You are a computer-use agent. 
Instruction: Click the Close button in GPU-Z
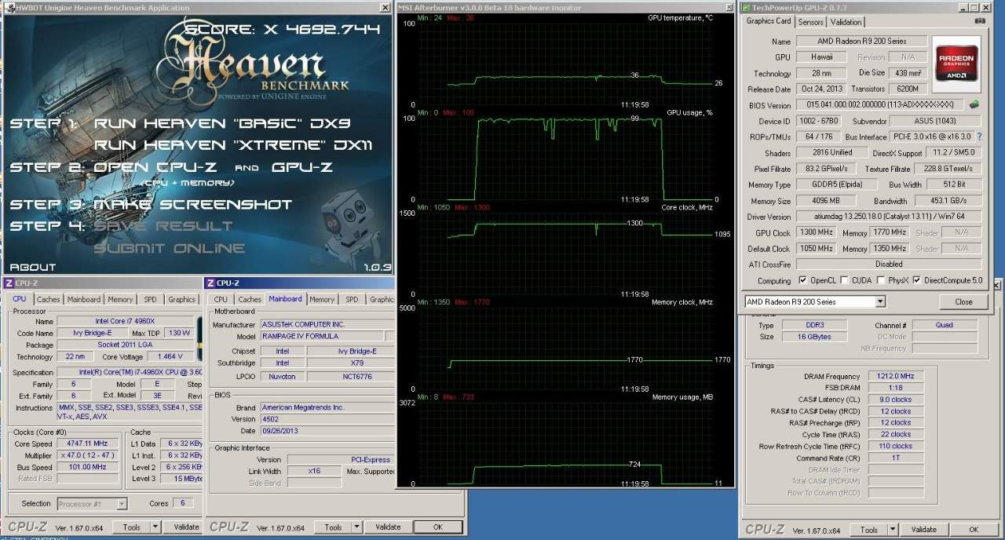[963, 302]
